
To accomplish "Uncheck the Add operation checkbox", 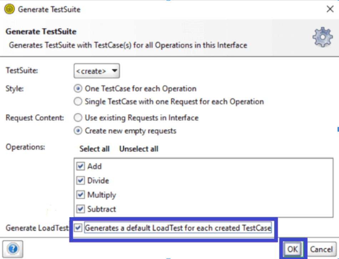I will coord(81,166).
